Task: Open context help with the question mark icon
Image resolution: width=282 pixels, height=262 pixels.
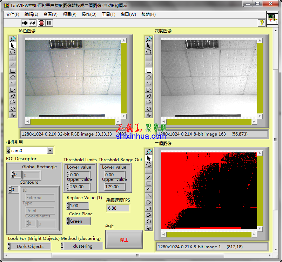Action: [x=261, y=23]
